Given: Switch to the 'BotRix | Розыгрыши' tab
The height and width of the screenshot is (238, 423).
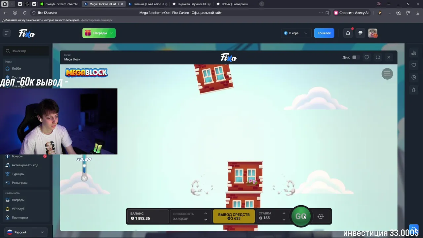Looking at the screenshot, I should pyautogui.click(x=235, y=4).
